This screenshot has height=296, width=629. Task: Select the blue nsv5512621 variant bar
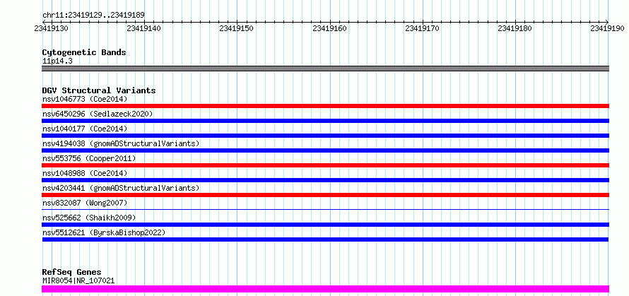point(325,239)
